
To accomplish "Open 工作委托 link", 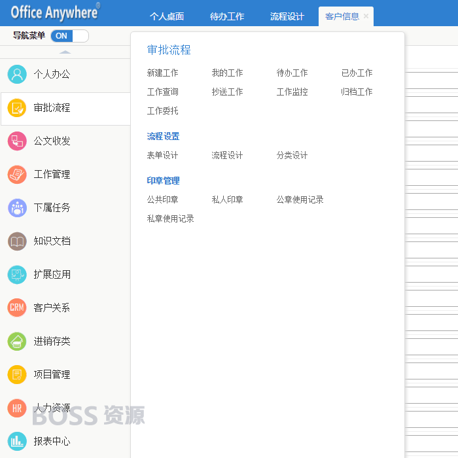I will point(163,111).
